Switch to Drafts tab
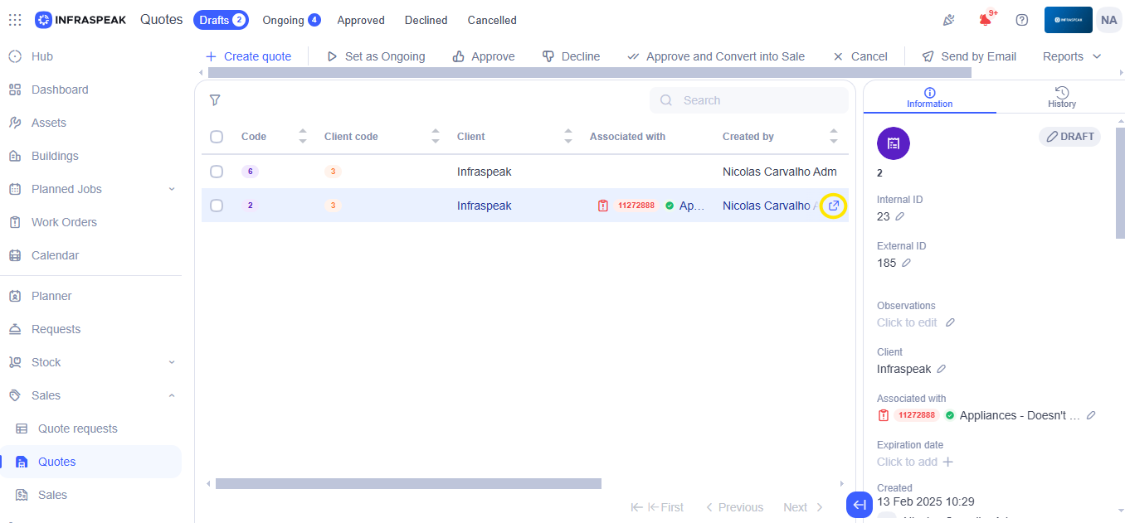The height and width of the screenshot is (523, 1125). [x=221, y=20]
